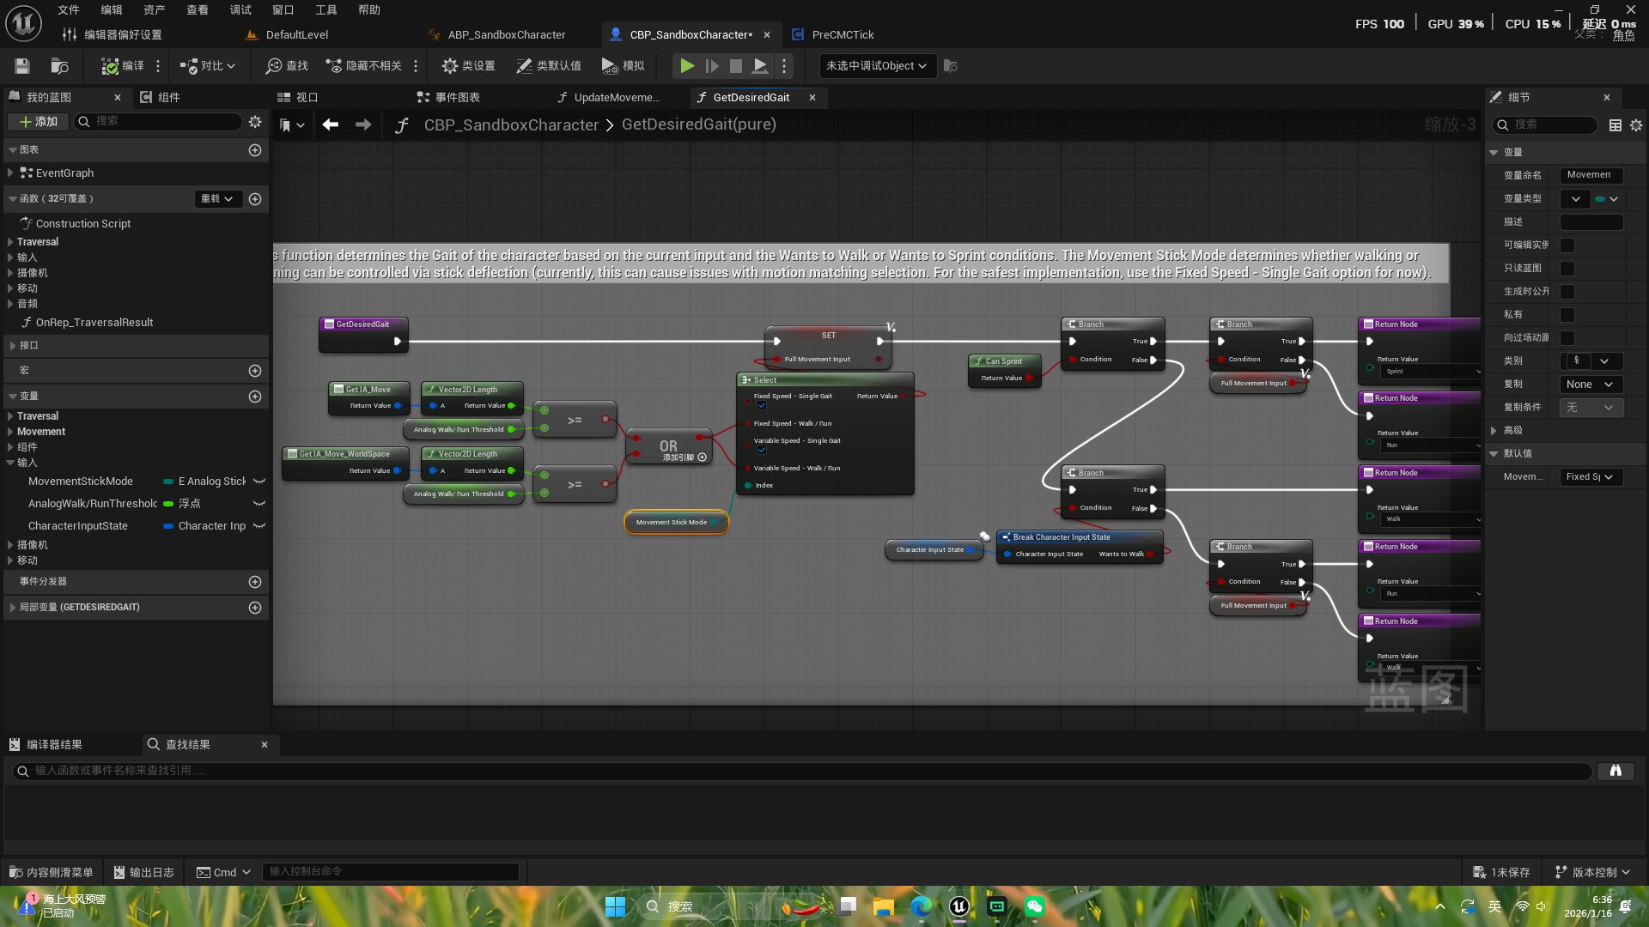Click the Save blueprint icon in toolbar
Screen dimensions: 1649x927
(22, 66)
